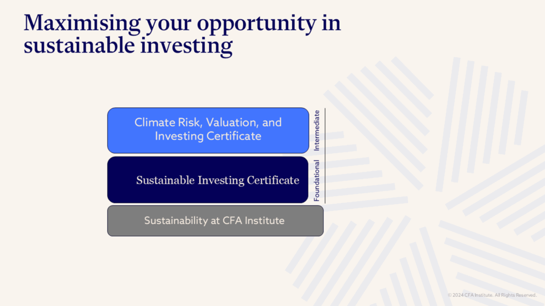The width and height of the screenshot is (545, 306).
Task: Click "Investing Certificate" on the blue box's second line
Action: click(x=208, y=136)
